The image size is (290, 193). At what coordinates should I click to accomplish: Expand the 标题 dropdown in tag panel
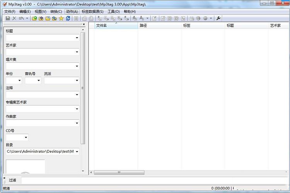tap(77, 38)
